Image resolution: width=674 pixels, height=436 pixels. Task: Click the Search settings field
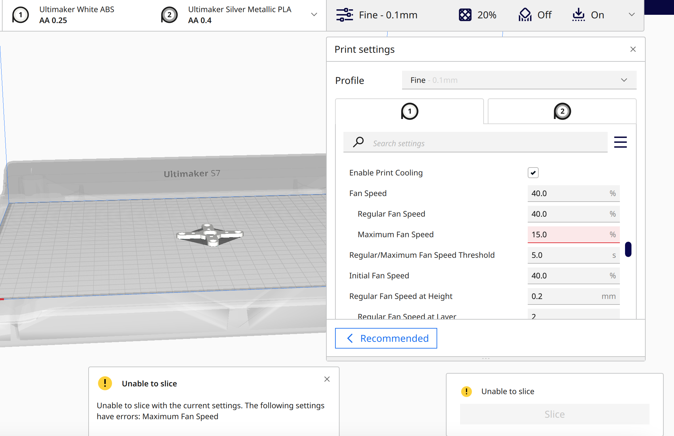[475, 142]
